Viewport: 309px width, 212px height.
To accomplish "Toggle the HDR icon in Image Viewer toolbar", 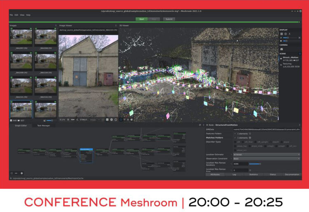I will coord(73,120).
